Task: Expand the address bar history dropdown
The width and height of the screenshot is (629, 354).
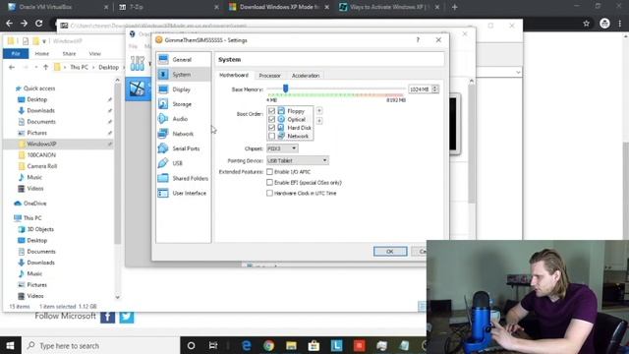Action: (518, 72)
